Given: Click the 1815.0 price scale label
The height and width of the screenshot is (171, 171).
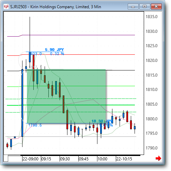Looking at the screenshot, I should pyautogui.click(x=152, y=75).
